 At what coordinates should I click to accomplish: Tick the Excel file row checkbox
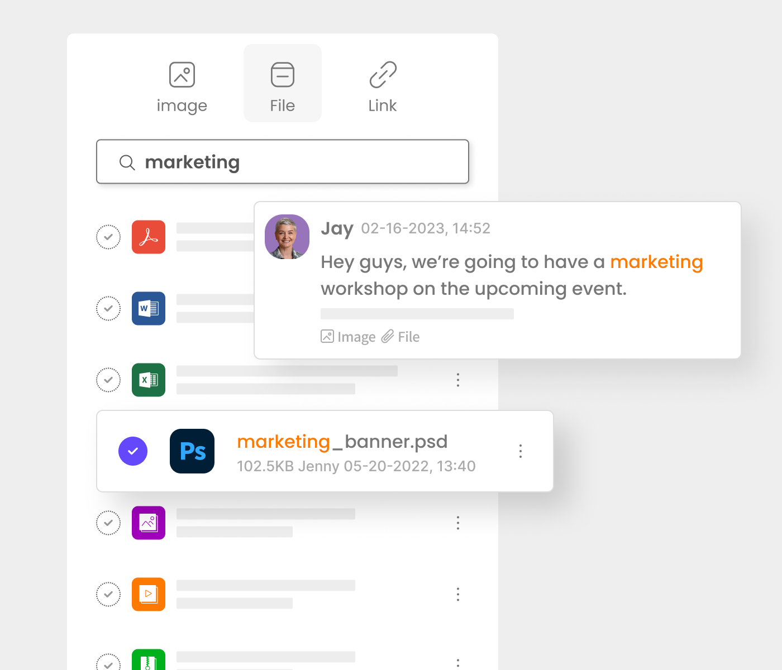click(108, 380)
